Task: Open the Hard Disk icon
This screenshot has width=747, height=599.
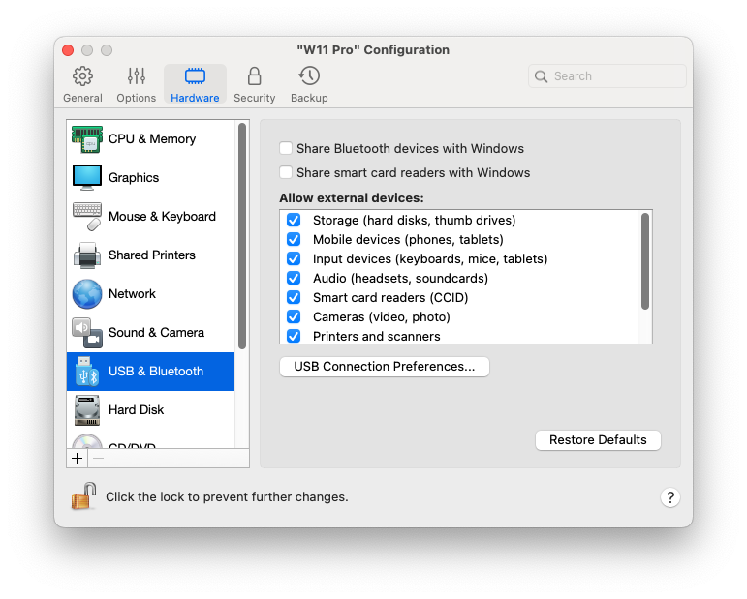Action: [x=87, y=410]
